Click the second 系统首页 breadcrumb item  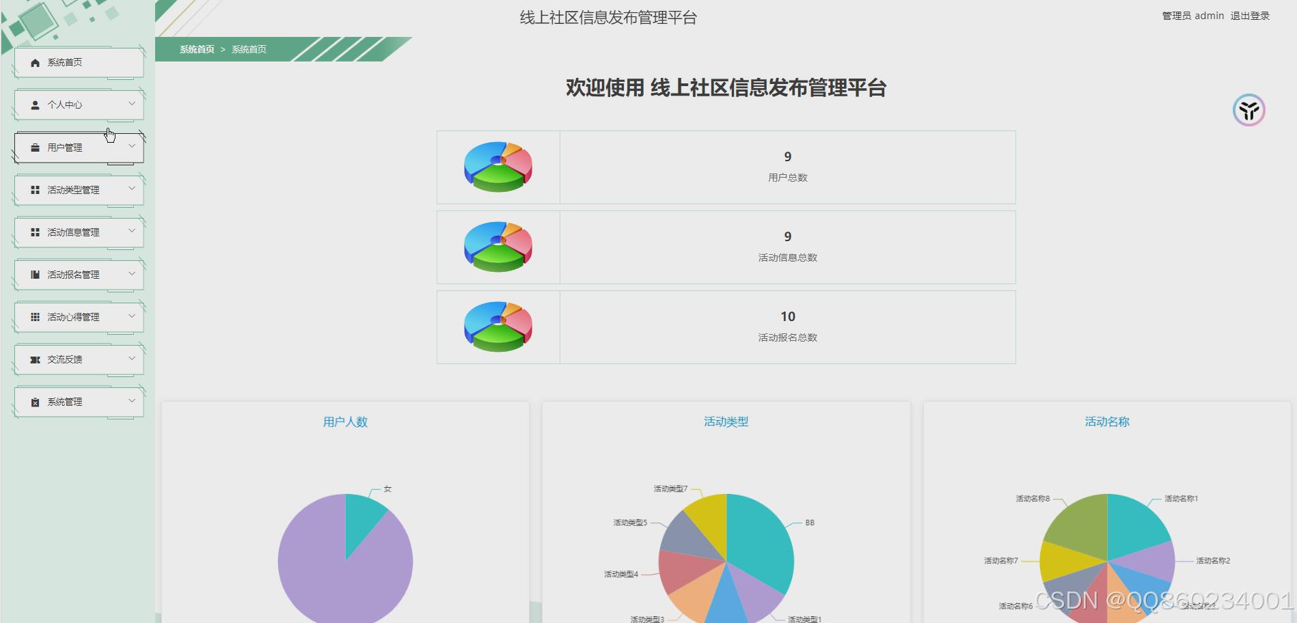[x=249, y=49]
